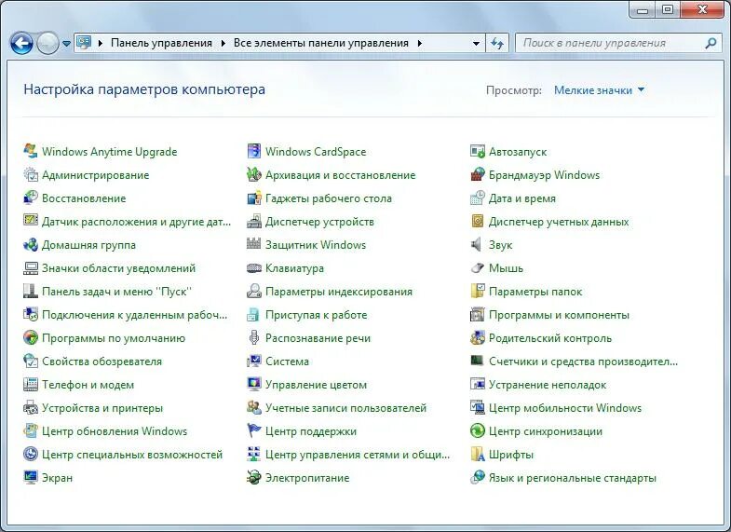Image resolution: width=731 pixels, height=532 pixels.
Task: Refresh the Control Panel view
Action: pyautogui.click(x=497, y=44)
